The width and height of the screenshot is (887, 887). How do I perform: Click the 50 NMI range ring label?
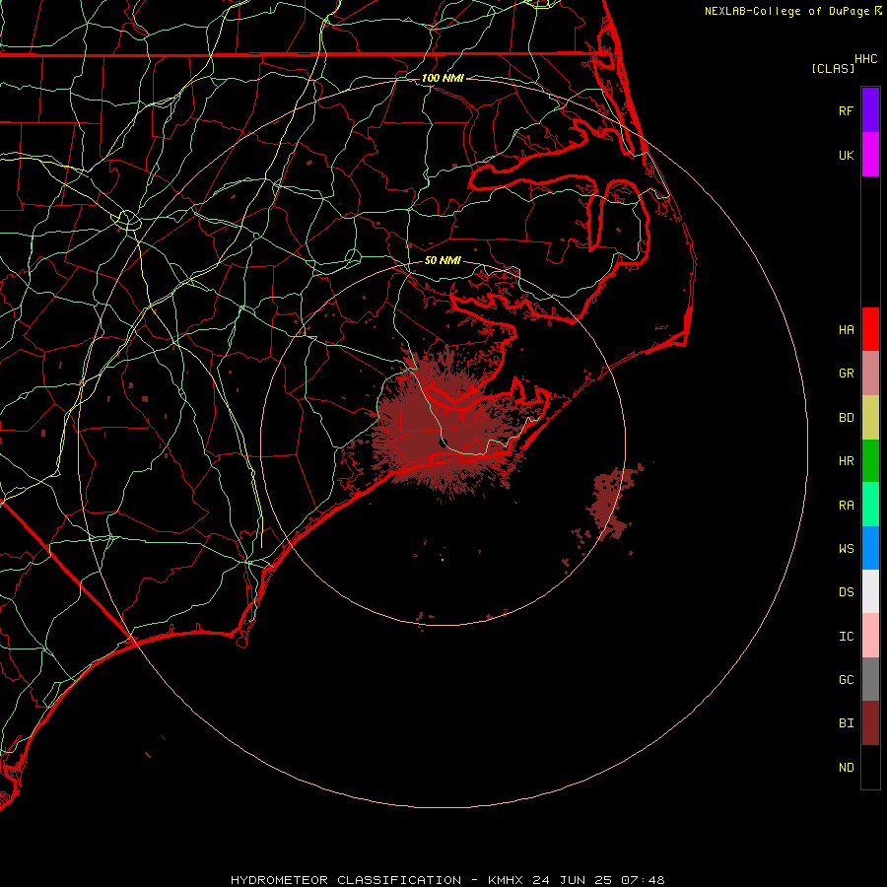(443, 260)
